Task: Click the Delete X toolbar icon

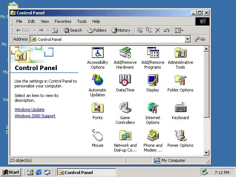Action: pyautogui.click(x=157, y=30)
